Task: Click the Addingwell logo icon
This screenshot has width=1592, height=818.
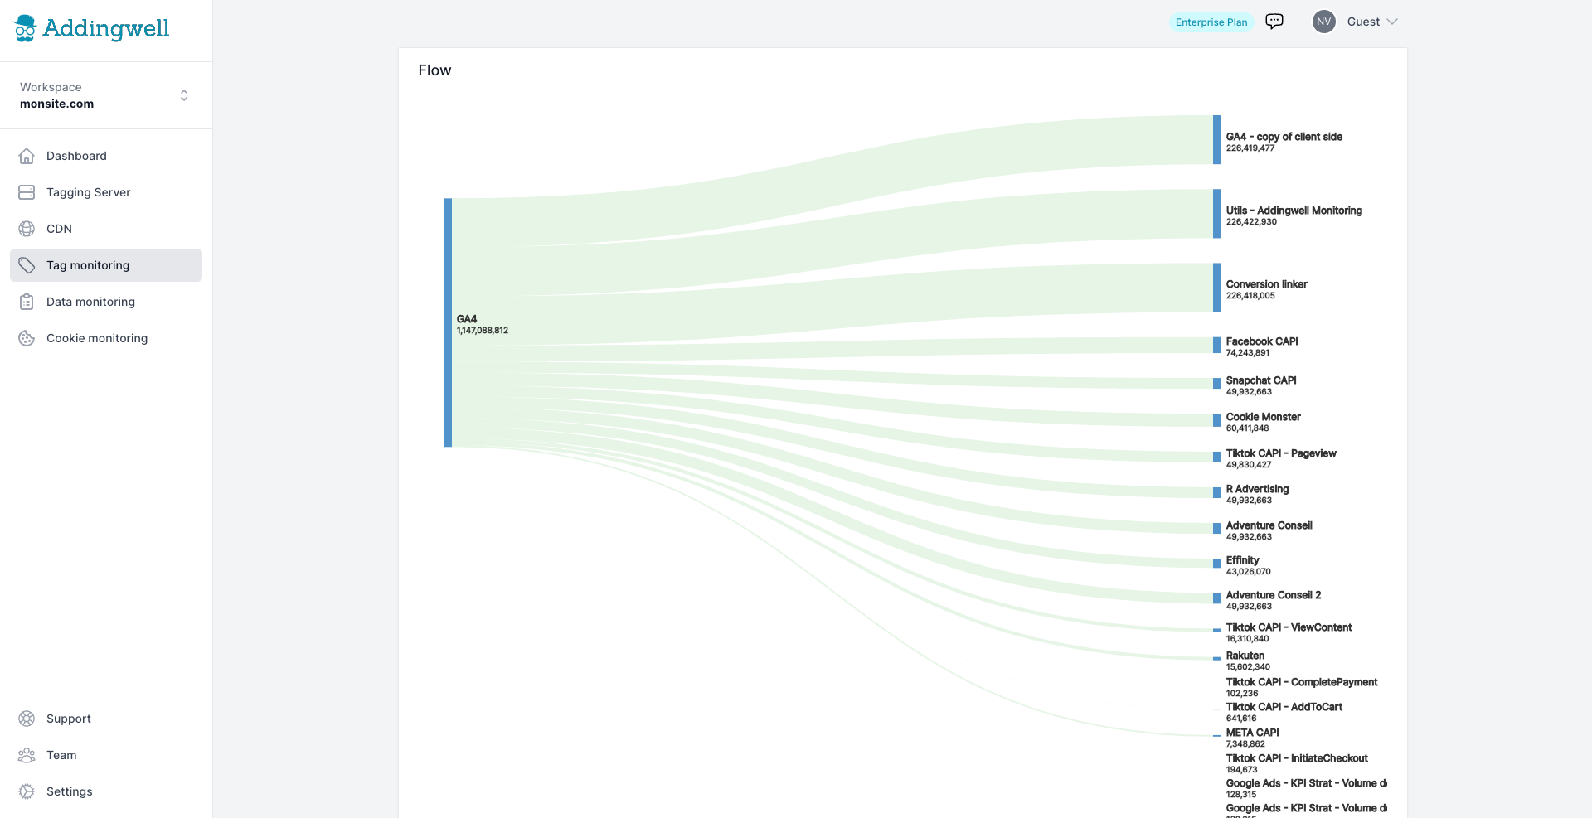Action: point(25,28)
